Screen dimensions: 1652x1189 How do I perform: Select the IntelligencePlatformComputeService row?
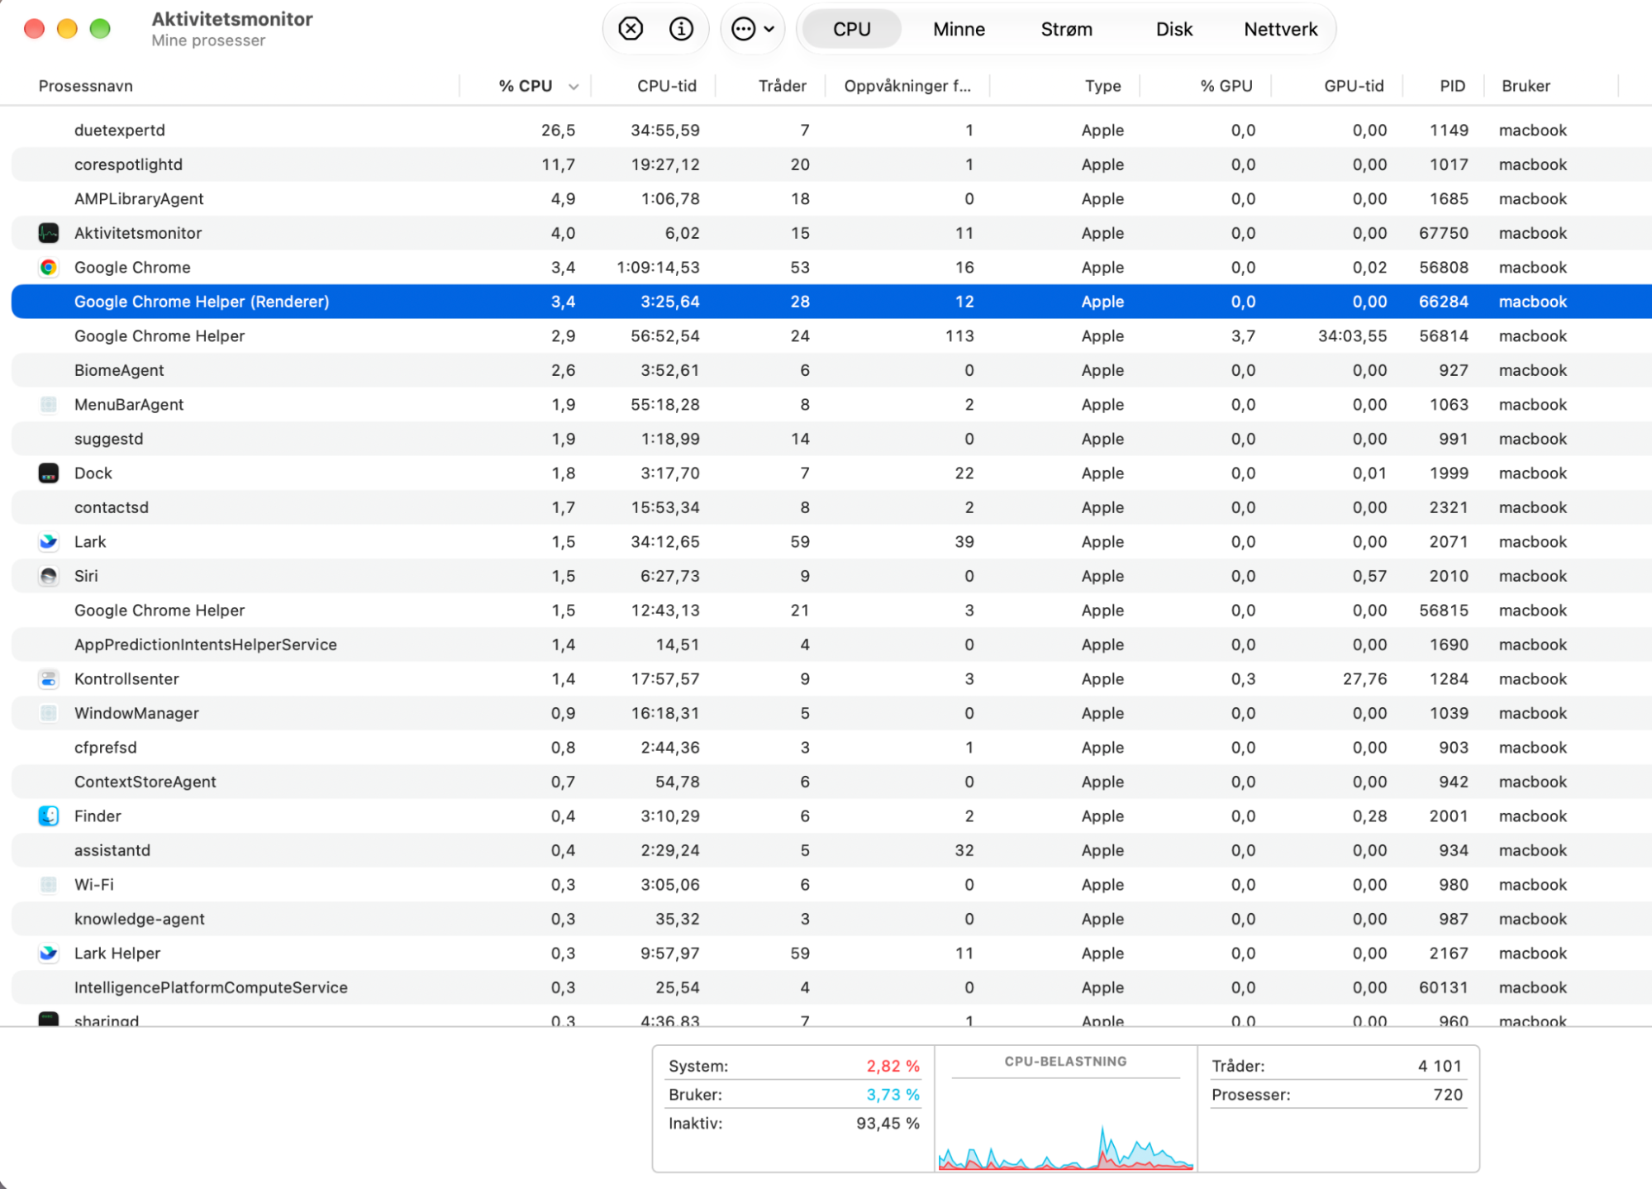coord(831,987)
